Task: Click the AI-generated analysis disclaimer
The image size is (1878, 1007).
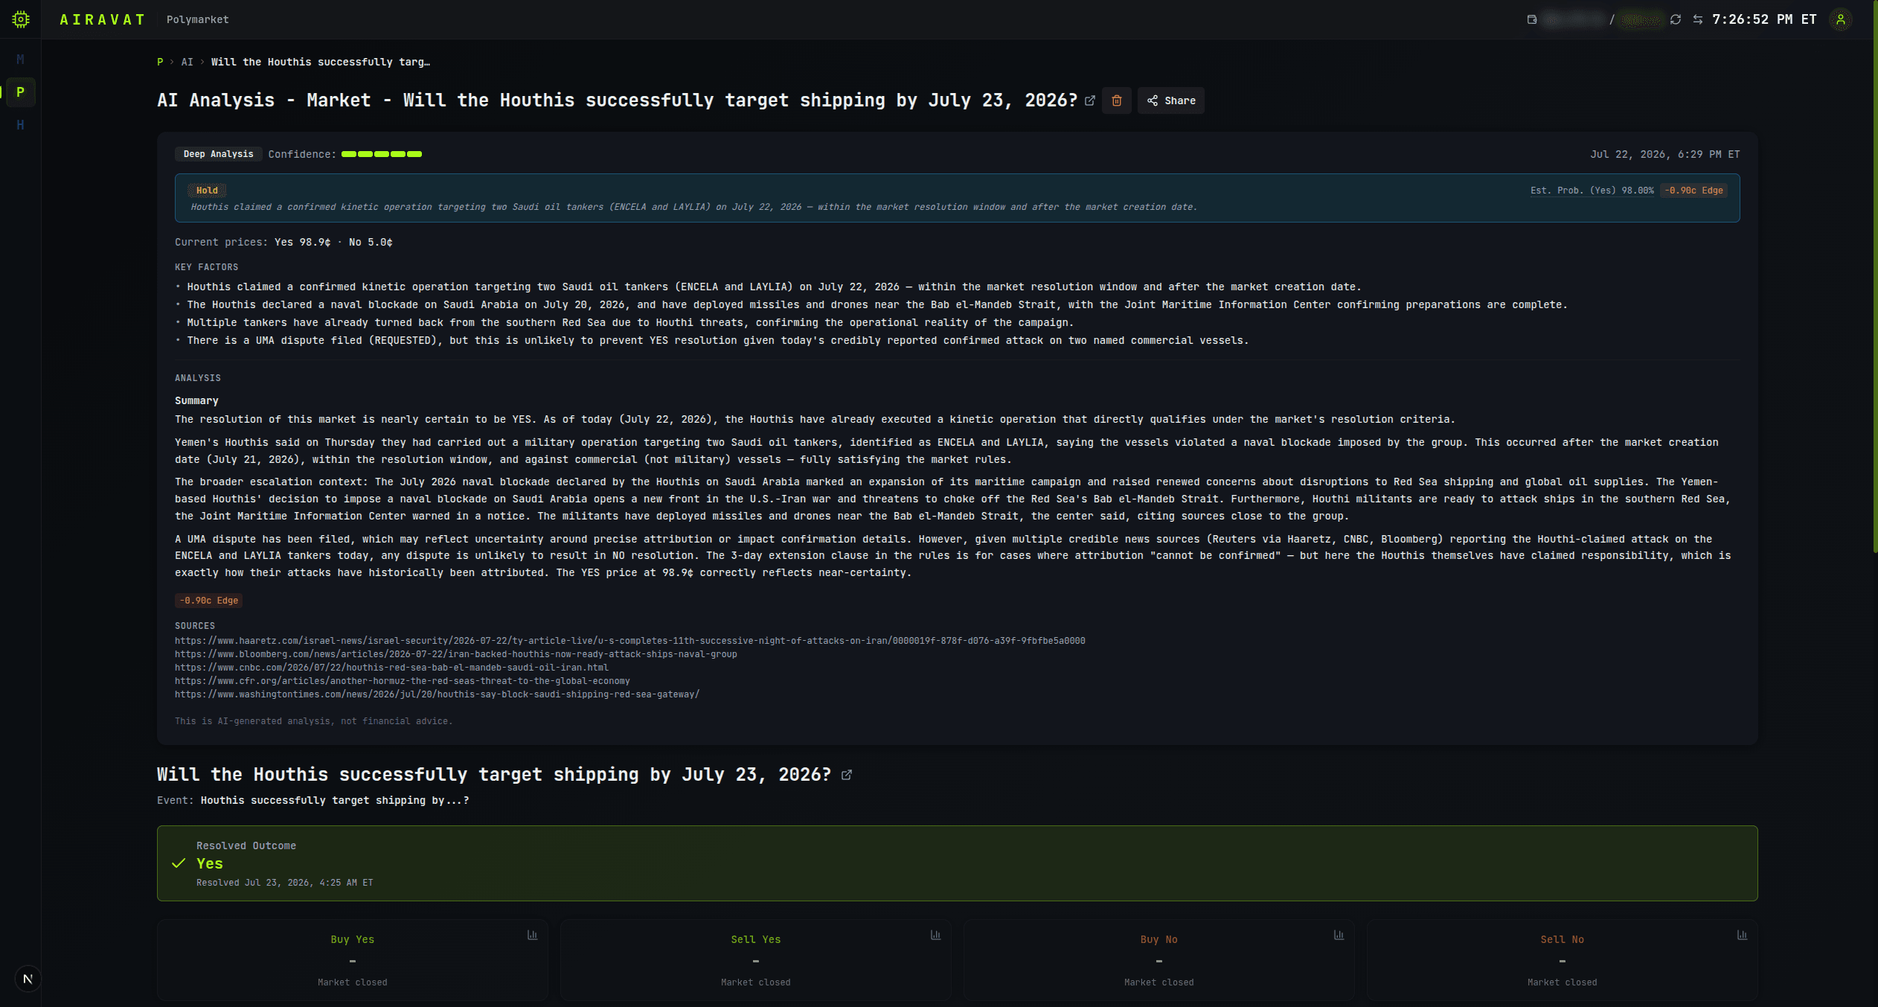Action: click(x=314, y=721)
